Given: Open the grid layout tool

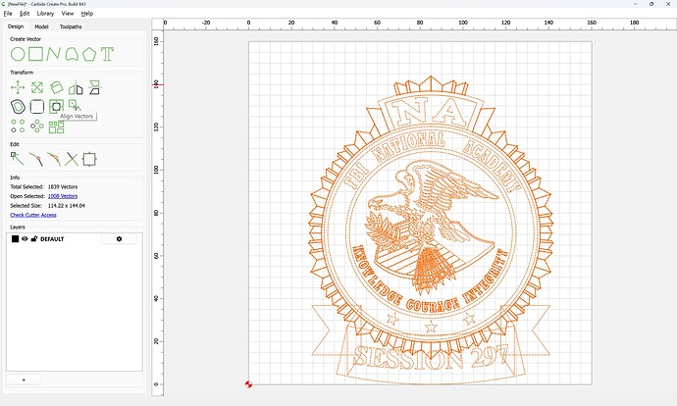Looking at the screenshot, I should (57, 127).
